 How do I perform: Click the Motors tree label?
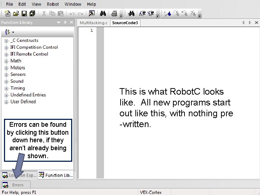[18, 68]
